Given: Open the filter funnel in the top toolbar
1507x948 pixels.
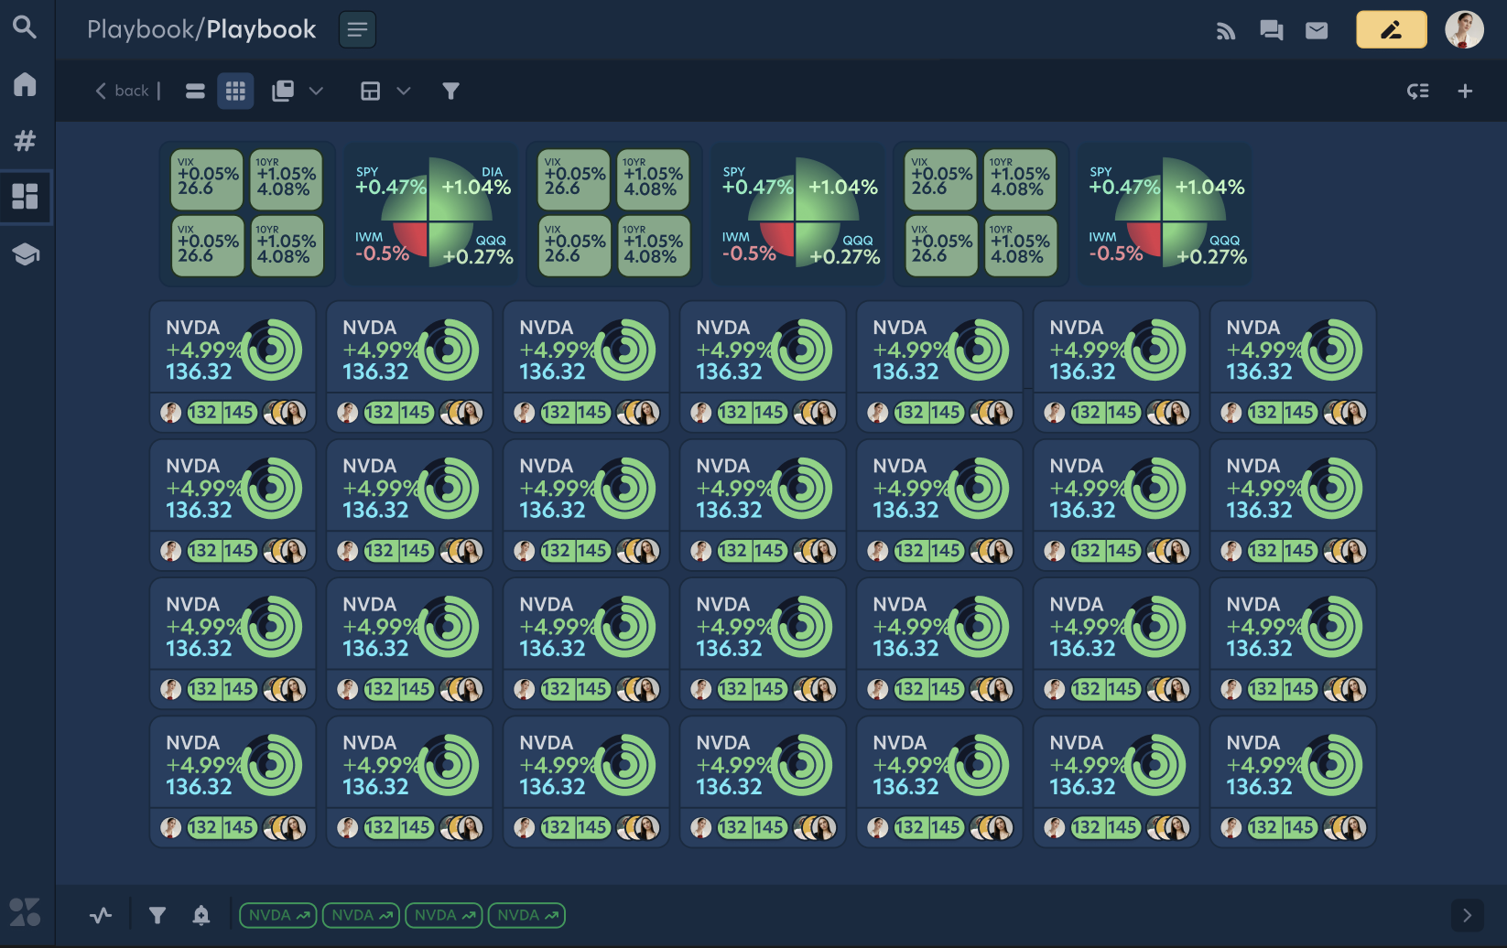Looking at the screenshot, I should click(450, 91).
